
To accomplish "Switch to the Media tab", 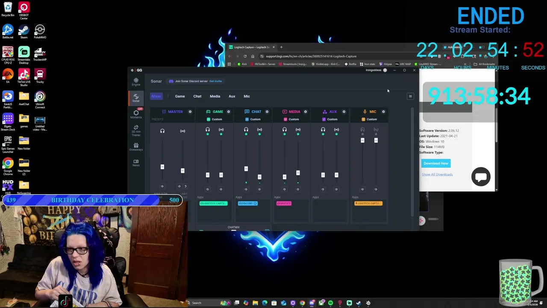I will click(x=215, y=96).
